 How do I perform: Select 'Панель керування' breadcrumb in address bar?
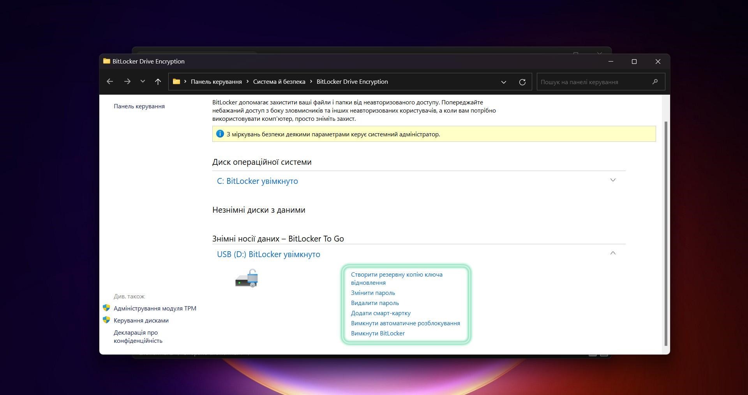point(216,82)
